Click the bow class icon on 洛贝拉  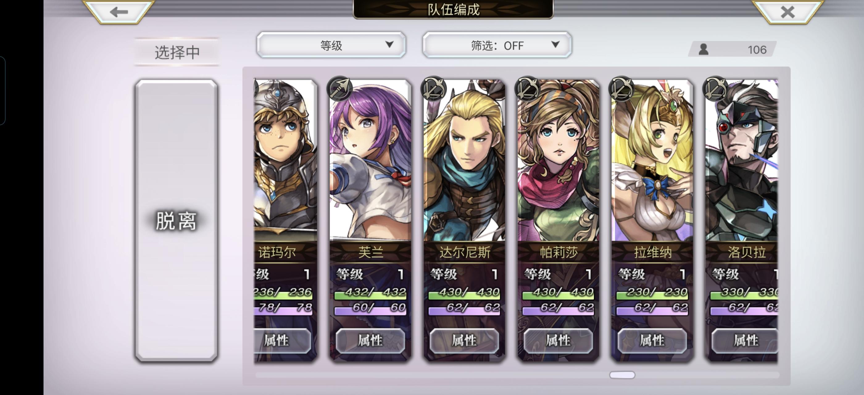pos(715,89)
